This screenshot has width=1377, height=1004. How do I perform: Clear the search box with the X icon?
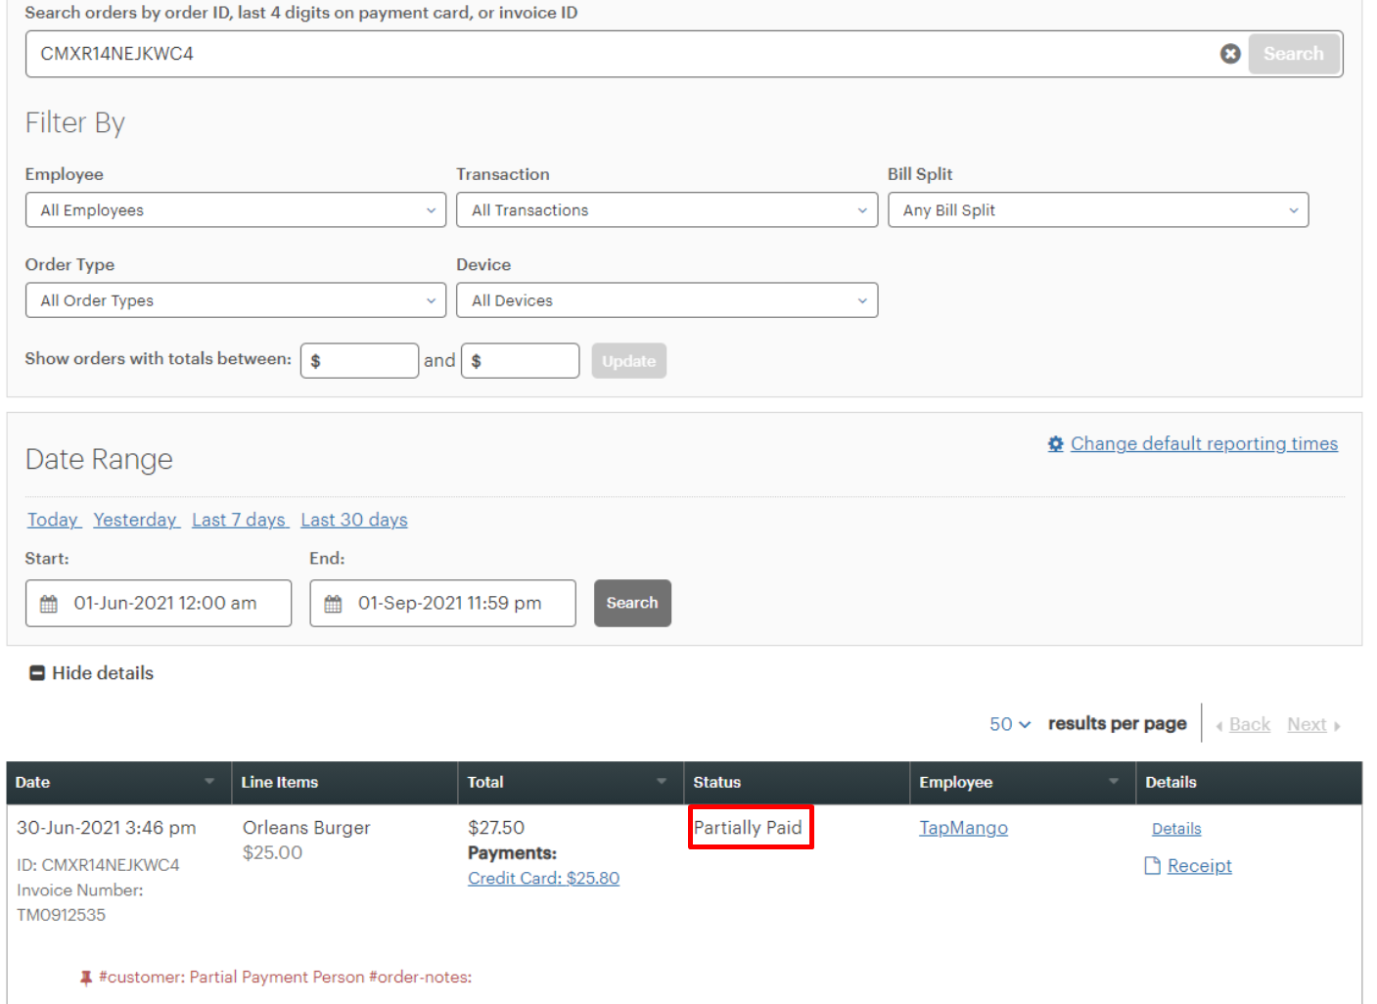[x=1230, y=54]
